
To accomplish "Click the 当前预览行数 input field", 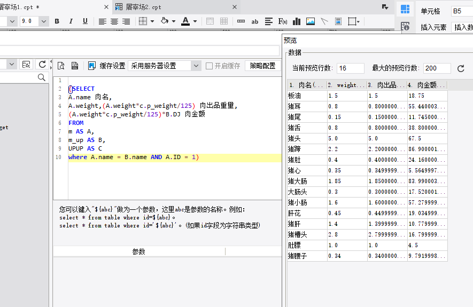I will [x=351, y=68].
